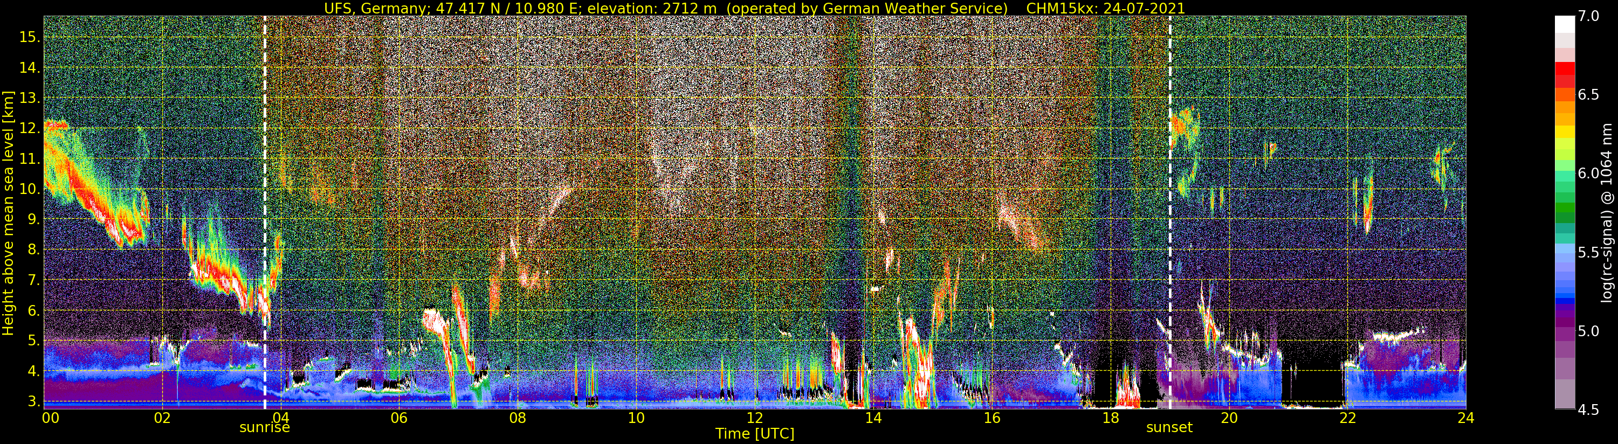
Task: Click the dashed white sunrise line
Action: 264,212
